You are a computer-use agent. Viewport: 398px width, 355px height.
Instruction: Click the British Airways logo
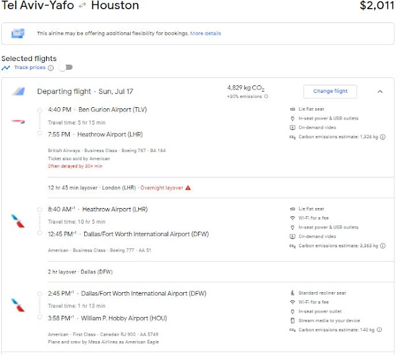click(x=18, y=121)
